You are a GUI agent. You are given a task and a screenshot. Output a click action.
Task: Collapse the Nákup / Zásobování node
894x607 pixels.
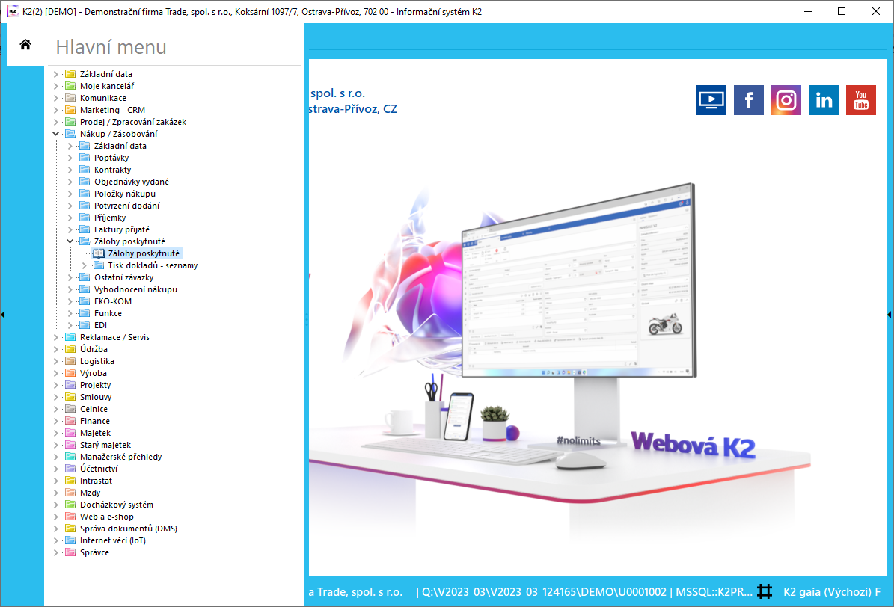pos(56,134)
